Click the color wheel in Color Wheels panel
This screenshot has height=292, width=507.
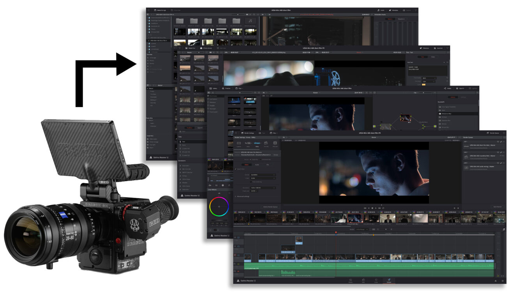(219, 206)
